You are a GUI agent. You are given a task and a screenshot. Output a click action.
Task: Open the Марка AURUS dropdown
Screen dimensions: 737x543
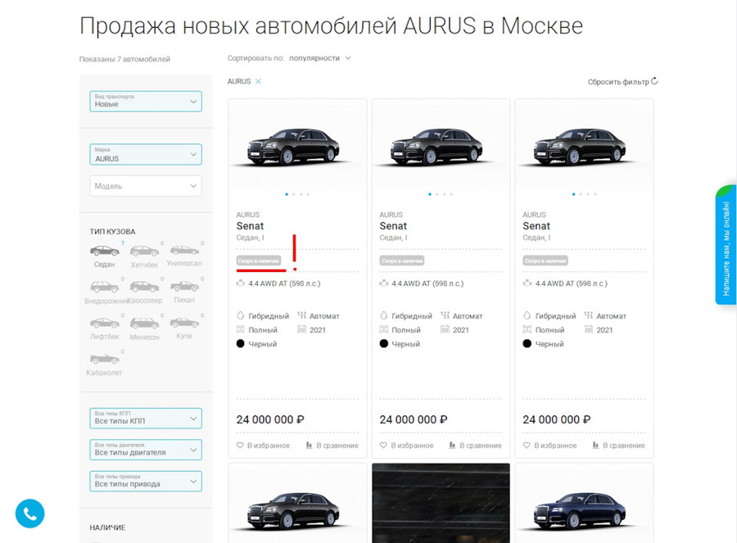coord(146,154)
